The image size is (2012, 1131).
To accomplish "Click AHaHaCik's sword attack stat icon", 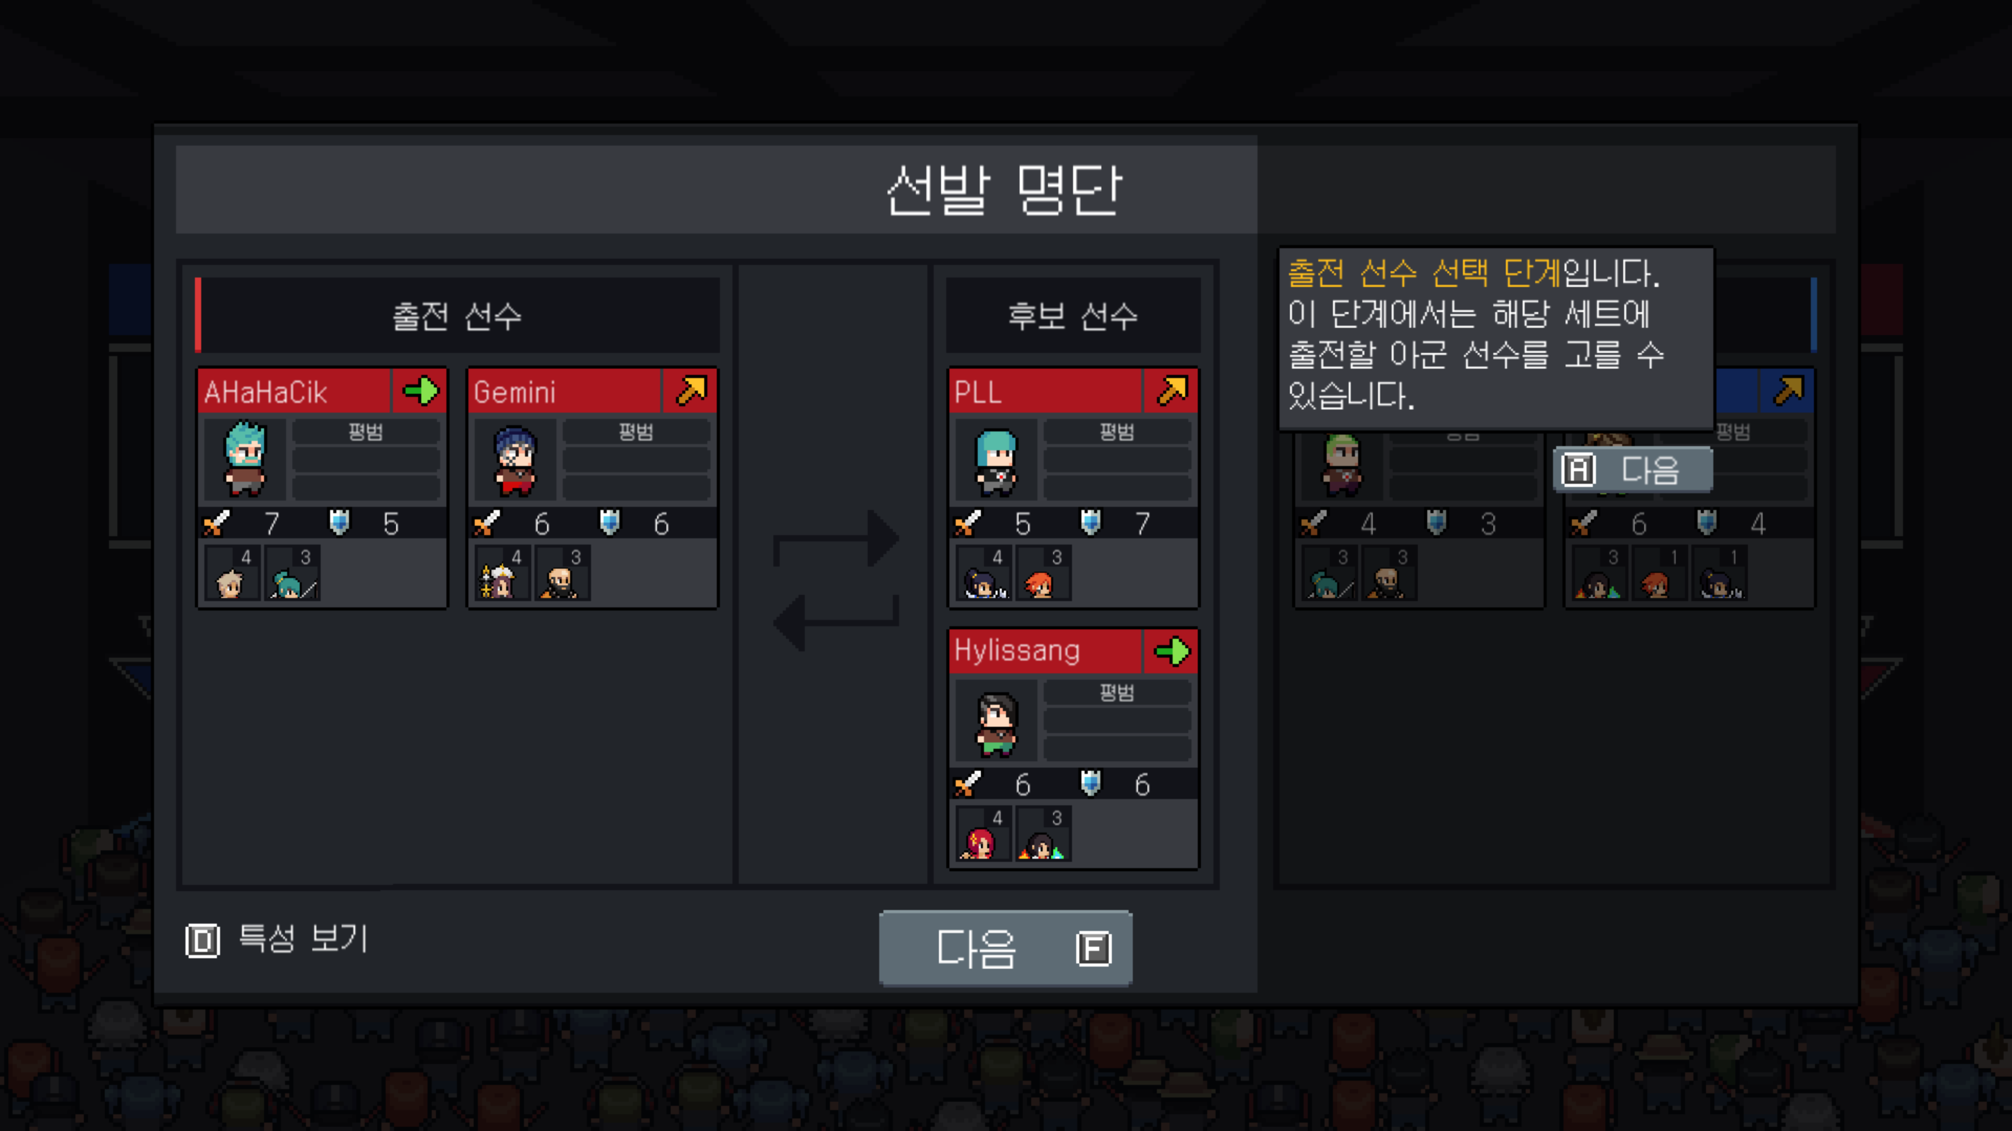I will click(x=216, y=522).
